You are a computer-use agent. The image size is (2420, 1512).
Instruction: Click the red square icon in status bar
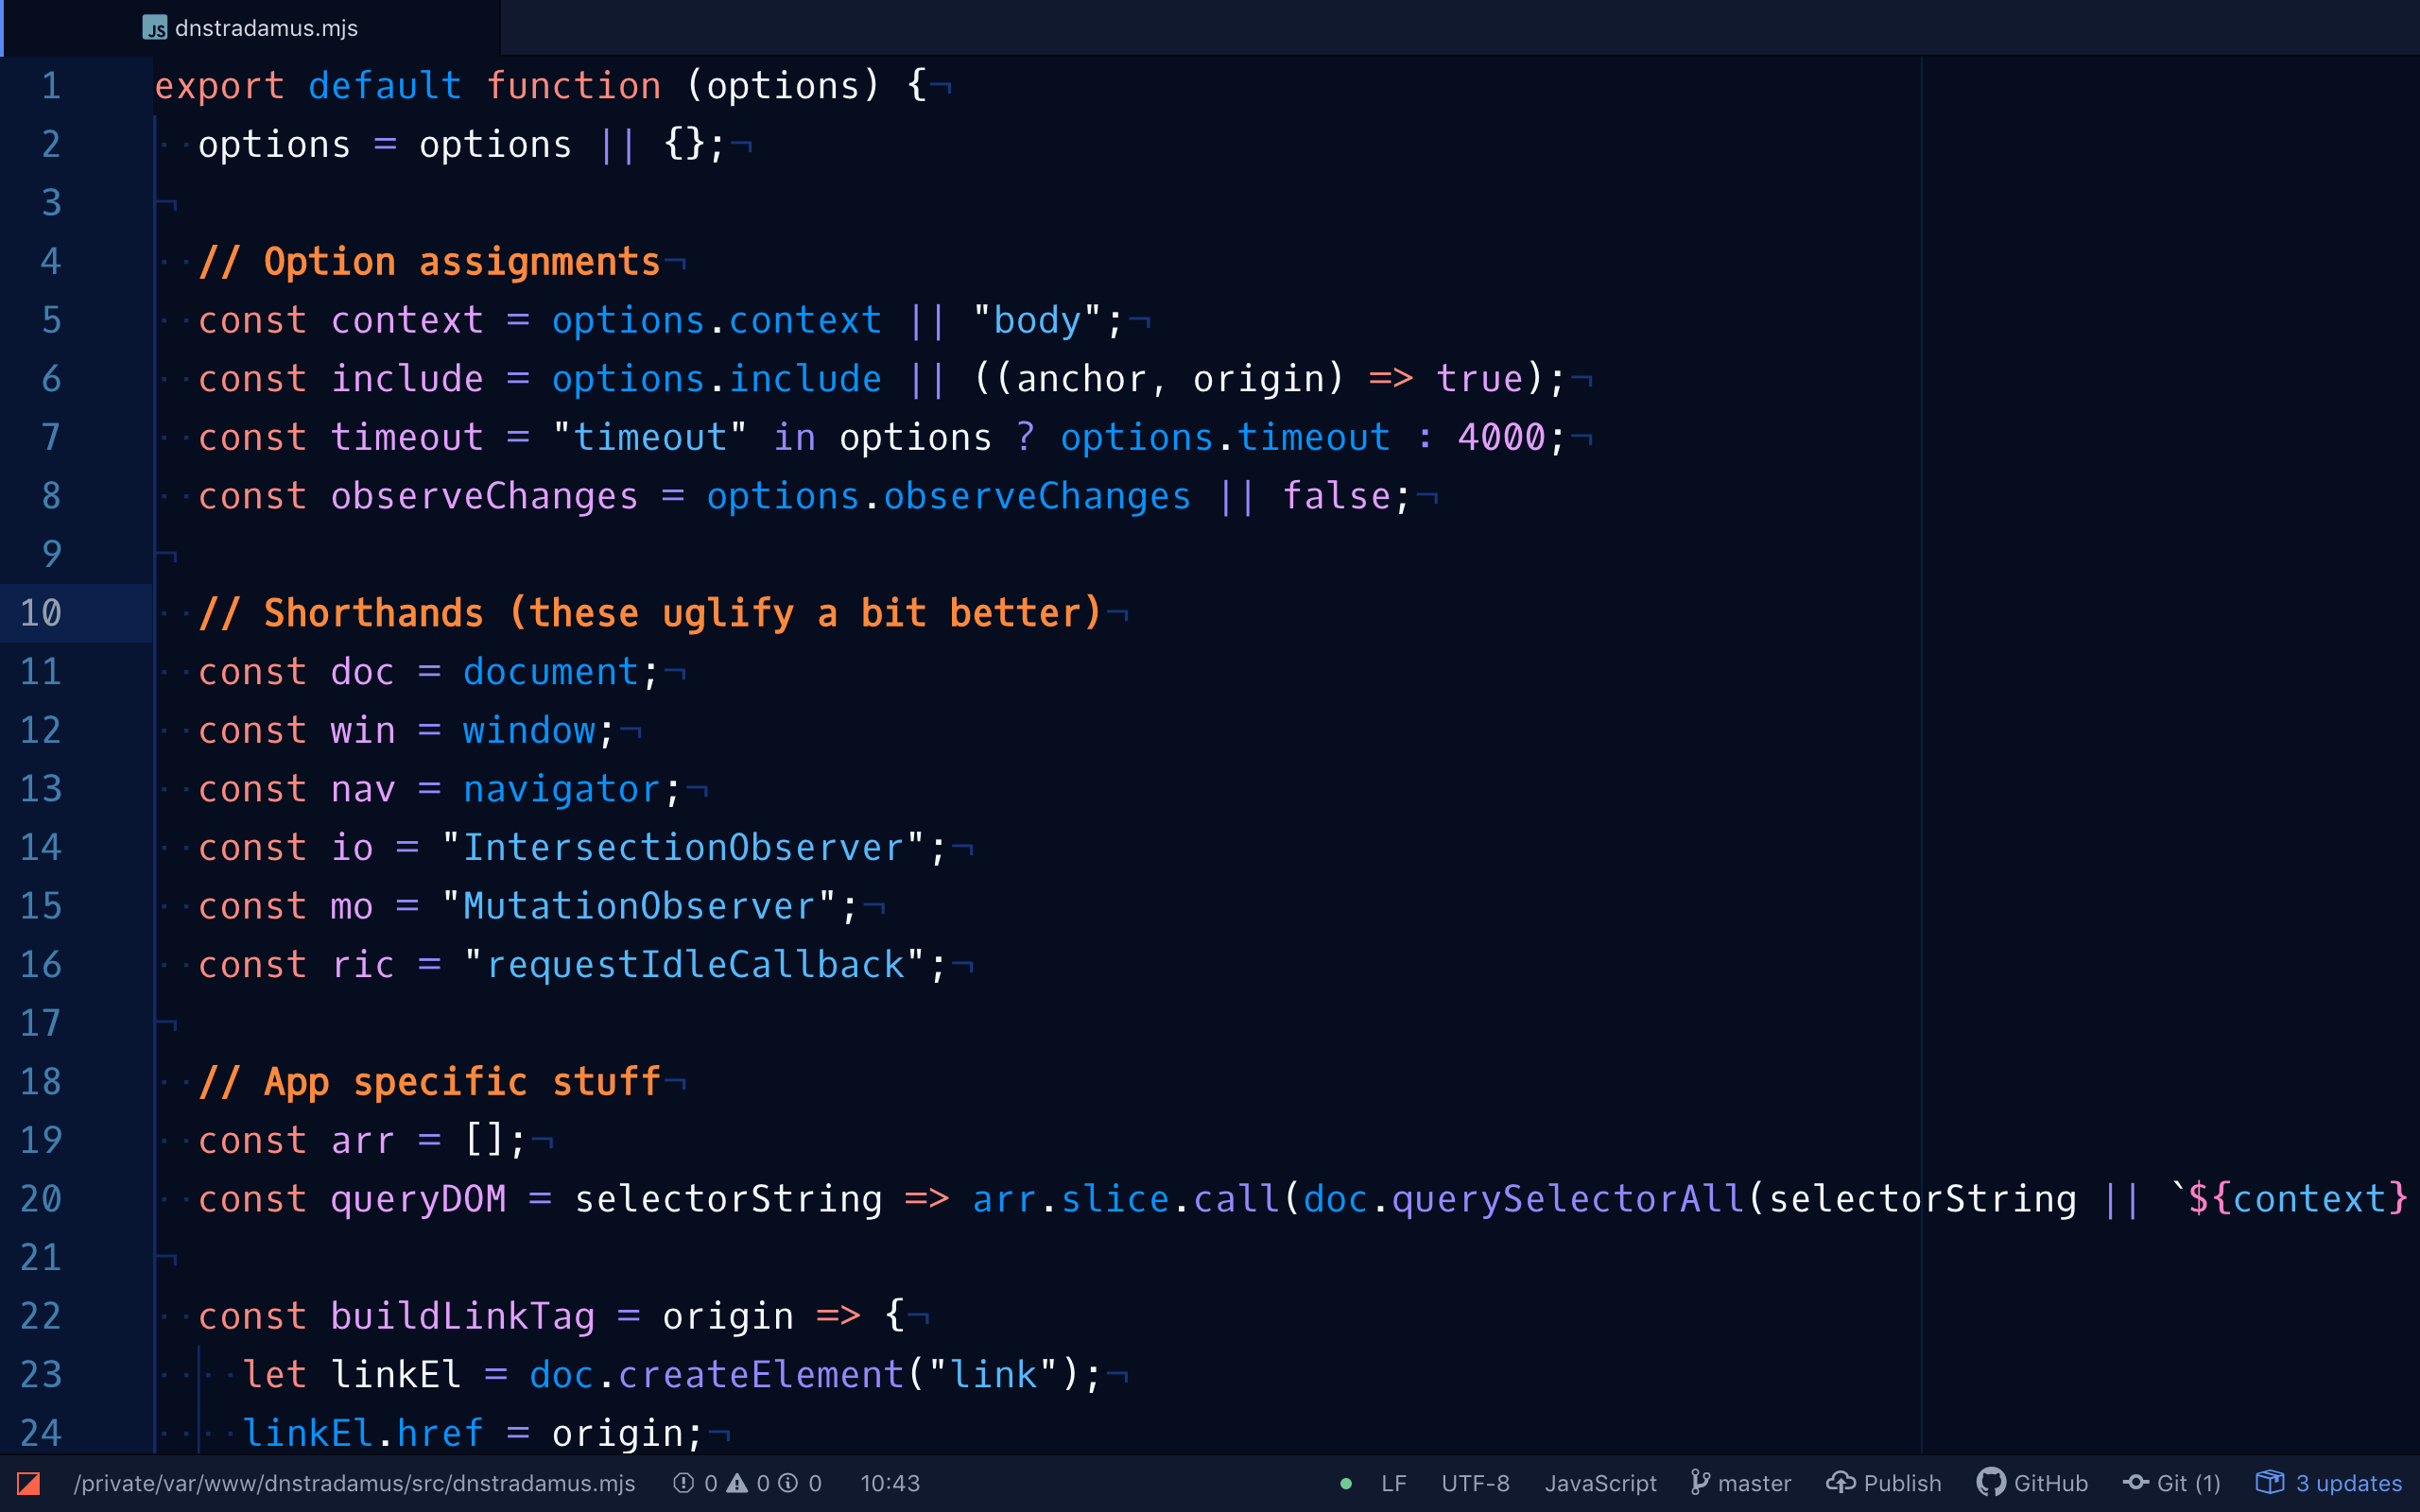(x=28, y=1483)
